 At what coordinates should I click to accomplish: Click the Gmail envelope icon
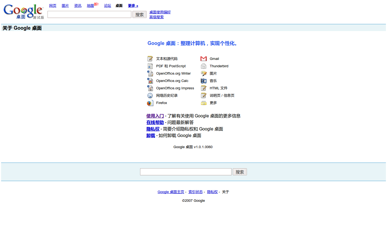point(203,59)
